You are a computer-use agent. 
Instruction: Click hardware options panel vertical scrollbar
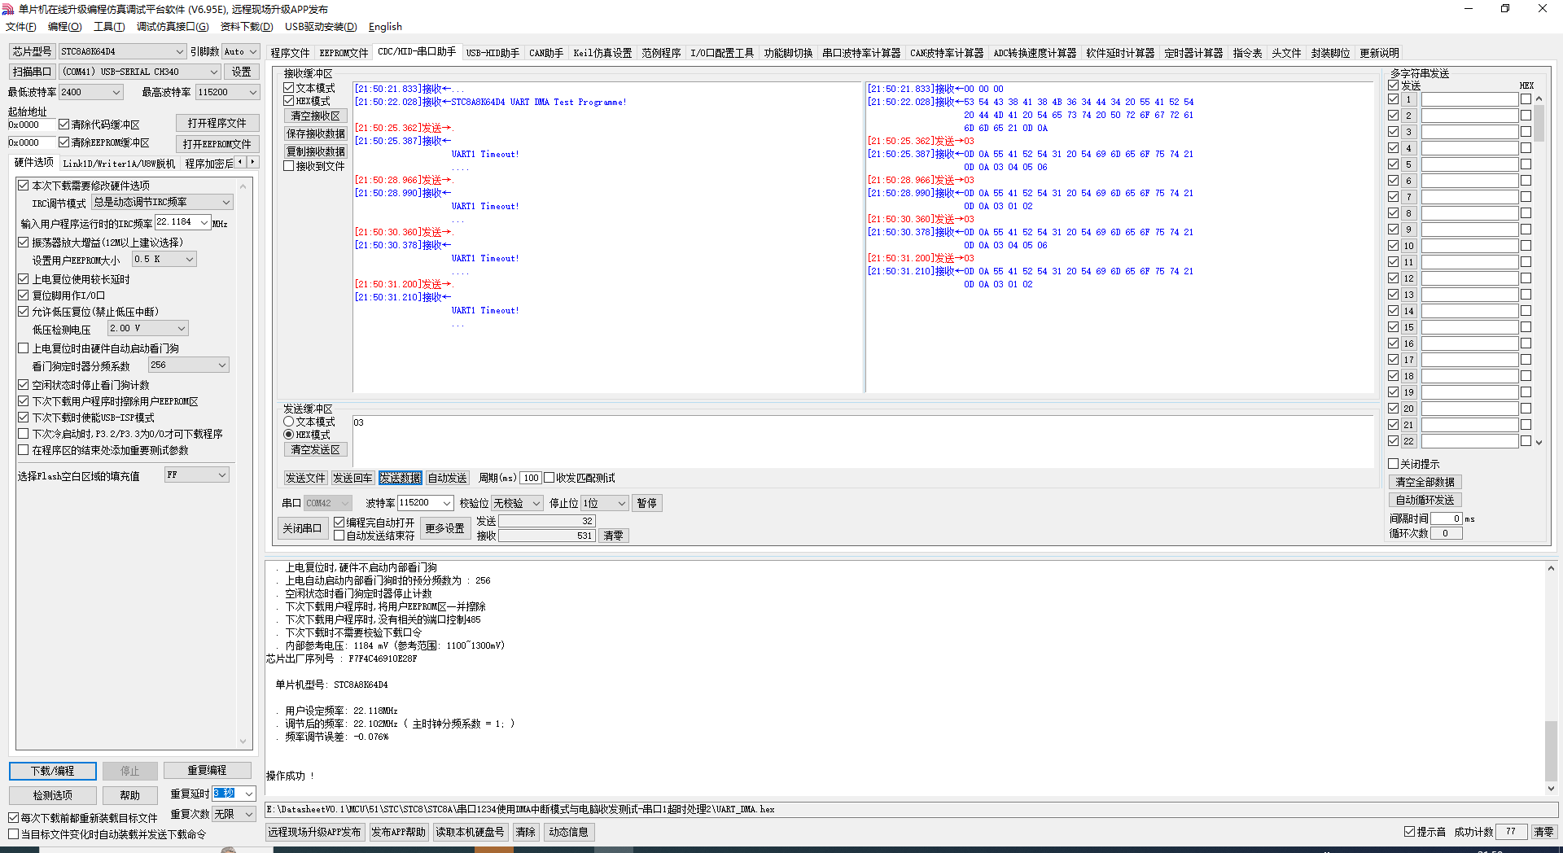pyautogui.click(x=243, y=464)
